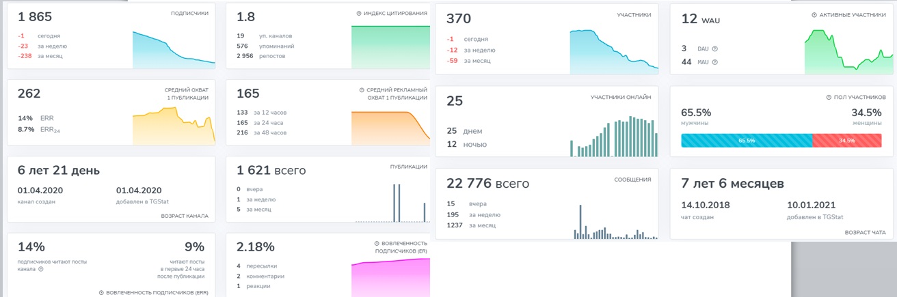The image size is (897, 297).
Task: Click the info icon beside Активные участники
Action: click(x=814, y=15)
